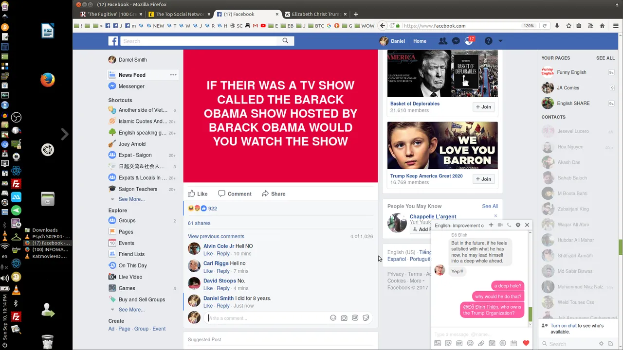Viewport: 623px width, 350px height.
Task: Open Events under Explore
Action: [126, 243]
